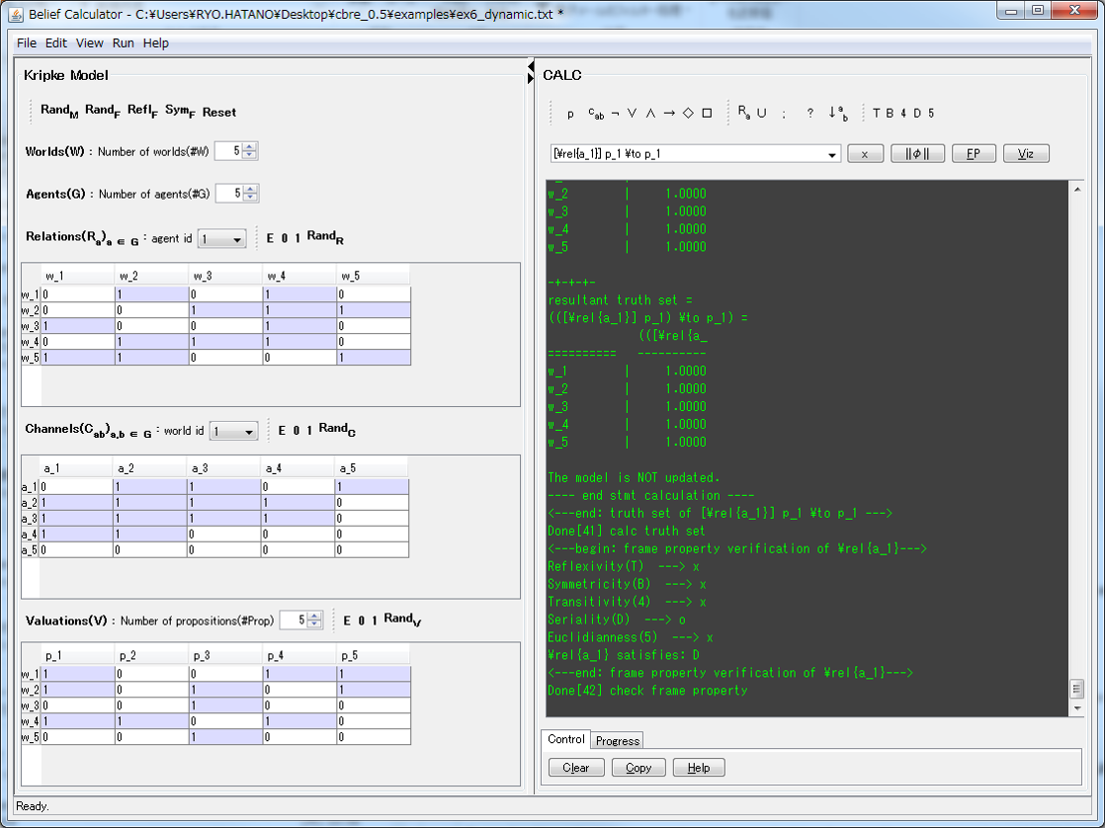
Task: Insert disjunction symbol ∨
Action: click(633, 114)
